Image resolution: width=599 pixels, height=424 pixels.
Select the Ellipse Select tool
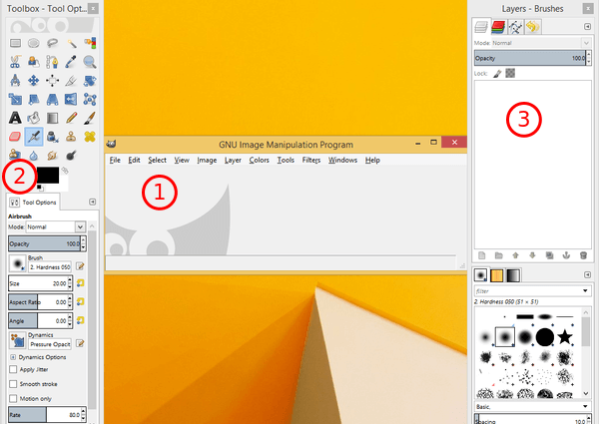point(34,43)
